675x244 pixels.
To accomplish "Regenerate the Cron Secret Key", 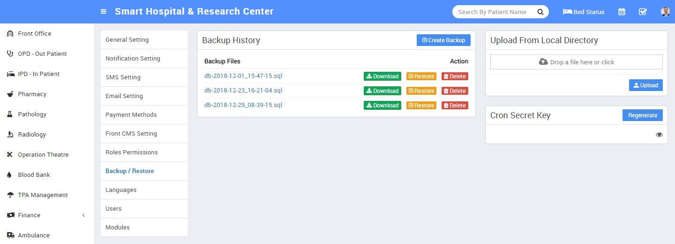I will (x=643, y=115).
